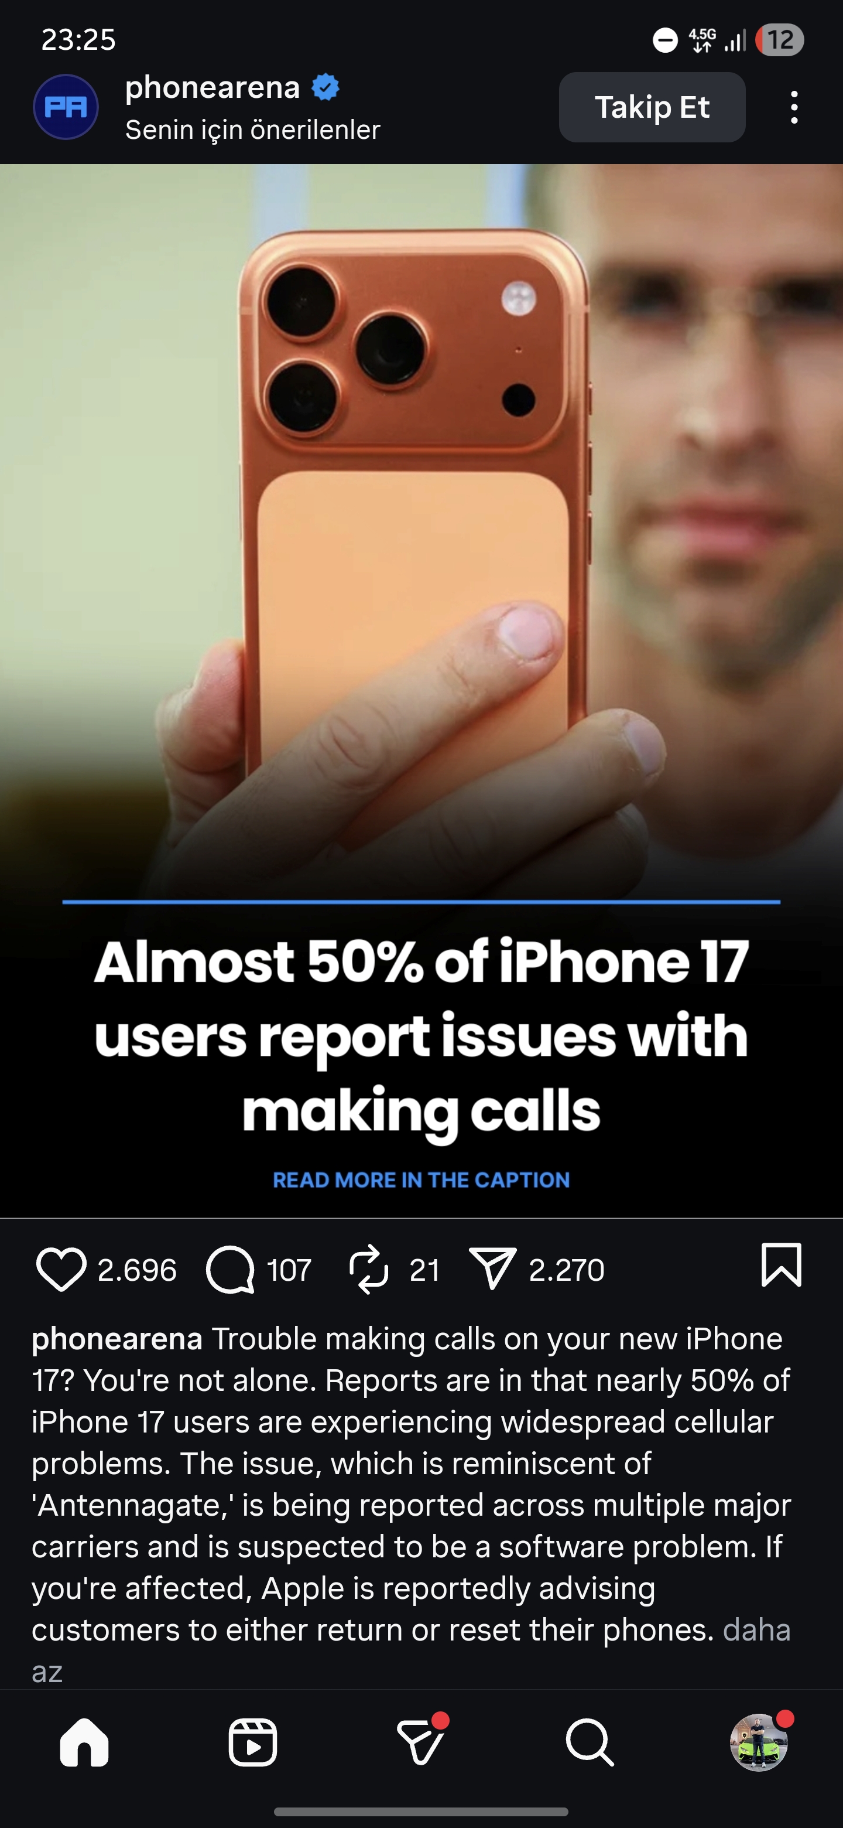The width and height of the screenshot is (843, 1828).
Task: Go to the Home tab
Action: pyautogui.click(x=84, y=1742)
